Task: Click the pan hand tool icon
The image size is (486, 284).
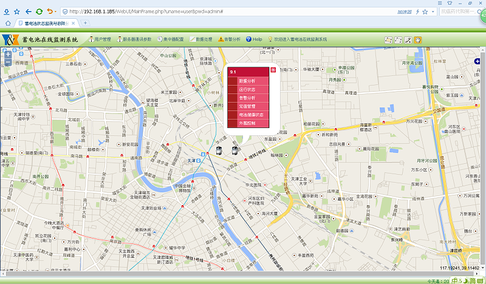Action: pyautogui.click(x=418, y=39)
